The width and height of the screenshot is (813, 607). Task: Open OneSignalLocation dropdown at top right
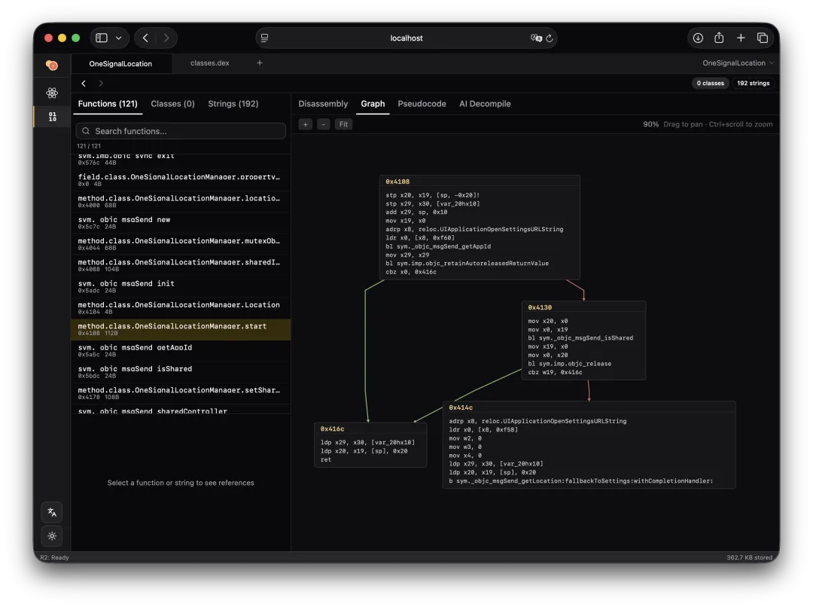coord(738,63)
